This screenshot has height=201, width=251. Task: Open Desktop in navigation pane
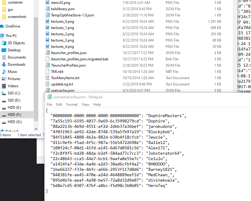[14, 50]
